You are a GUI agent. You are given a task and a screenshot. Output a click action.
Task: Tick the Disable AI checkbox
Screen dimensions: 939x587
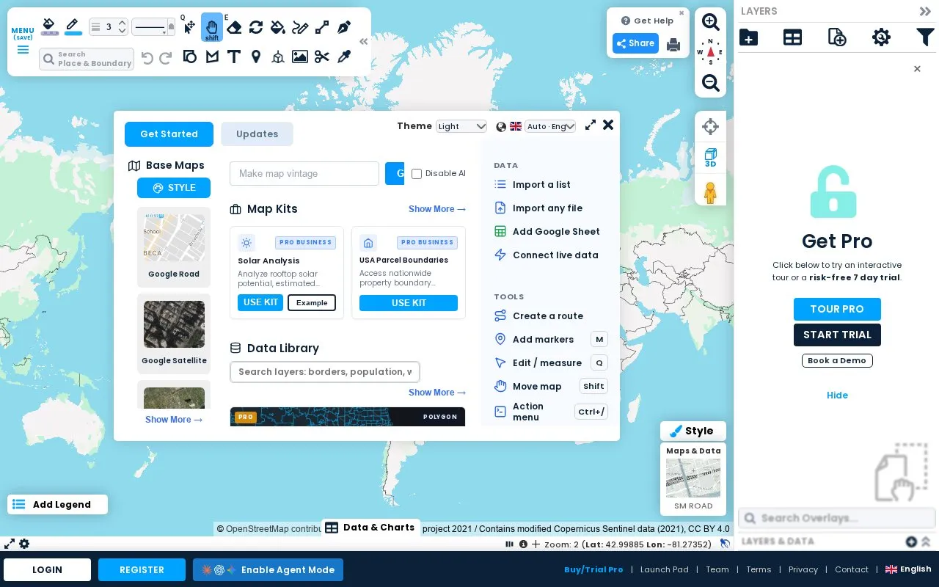[x=417, y=174]
